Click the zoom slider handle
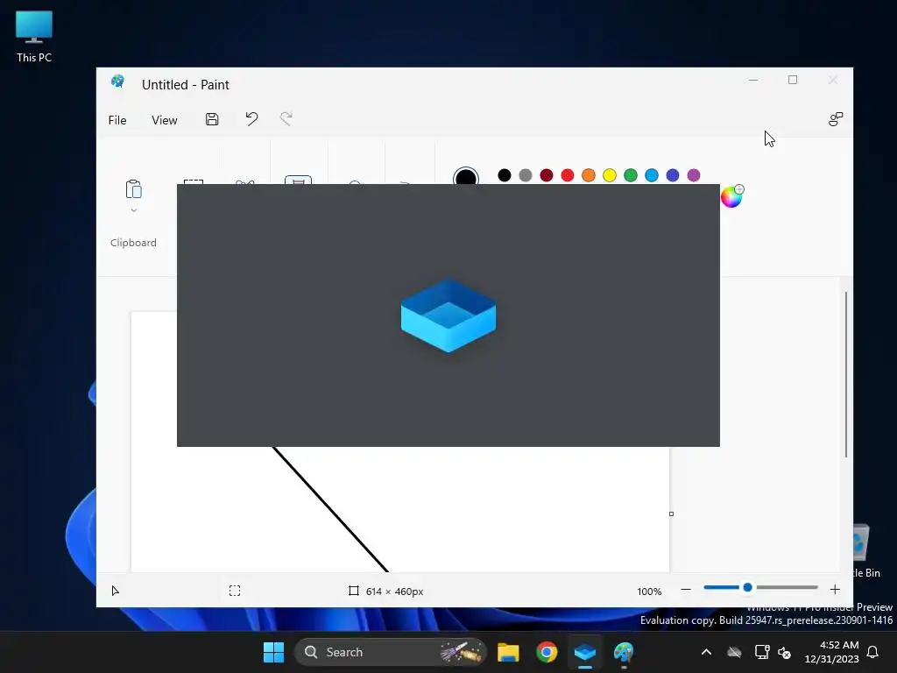 coord(747,587)
